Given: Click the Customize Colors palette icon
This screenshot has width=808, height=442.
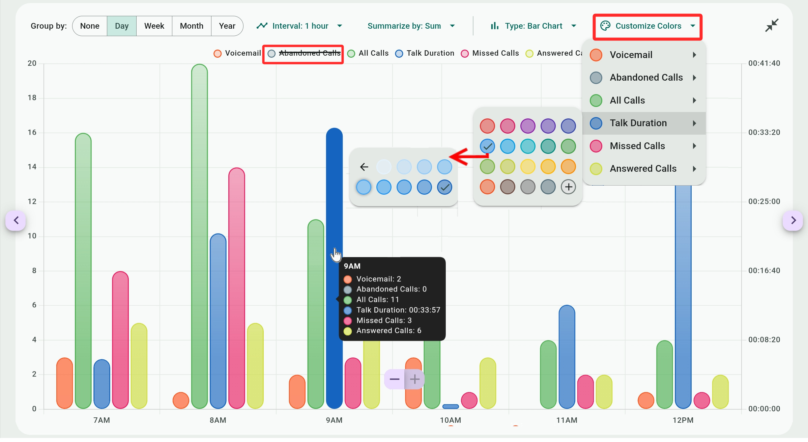Looking at the screenshot, I should coord(605,26).
